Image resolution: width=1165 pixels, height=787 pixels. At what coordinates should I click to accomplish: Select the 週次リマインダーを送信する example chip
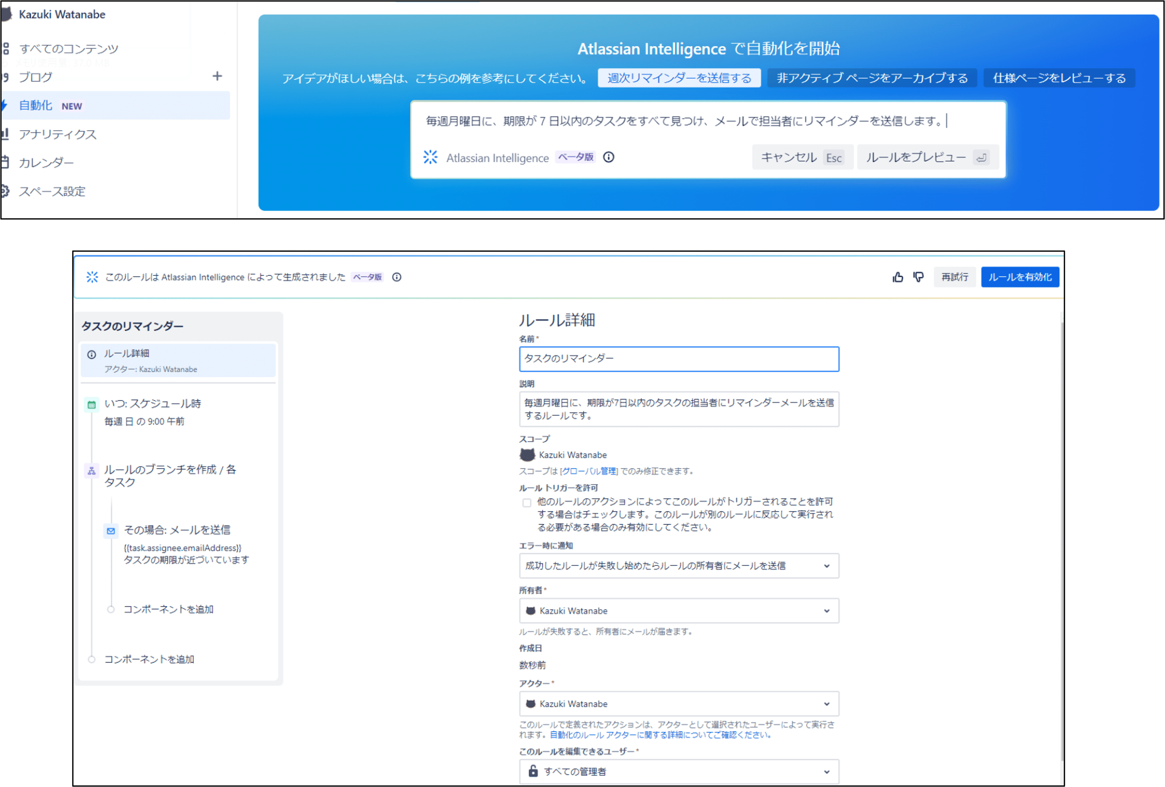pos(679,78)
